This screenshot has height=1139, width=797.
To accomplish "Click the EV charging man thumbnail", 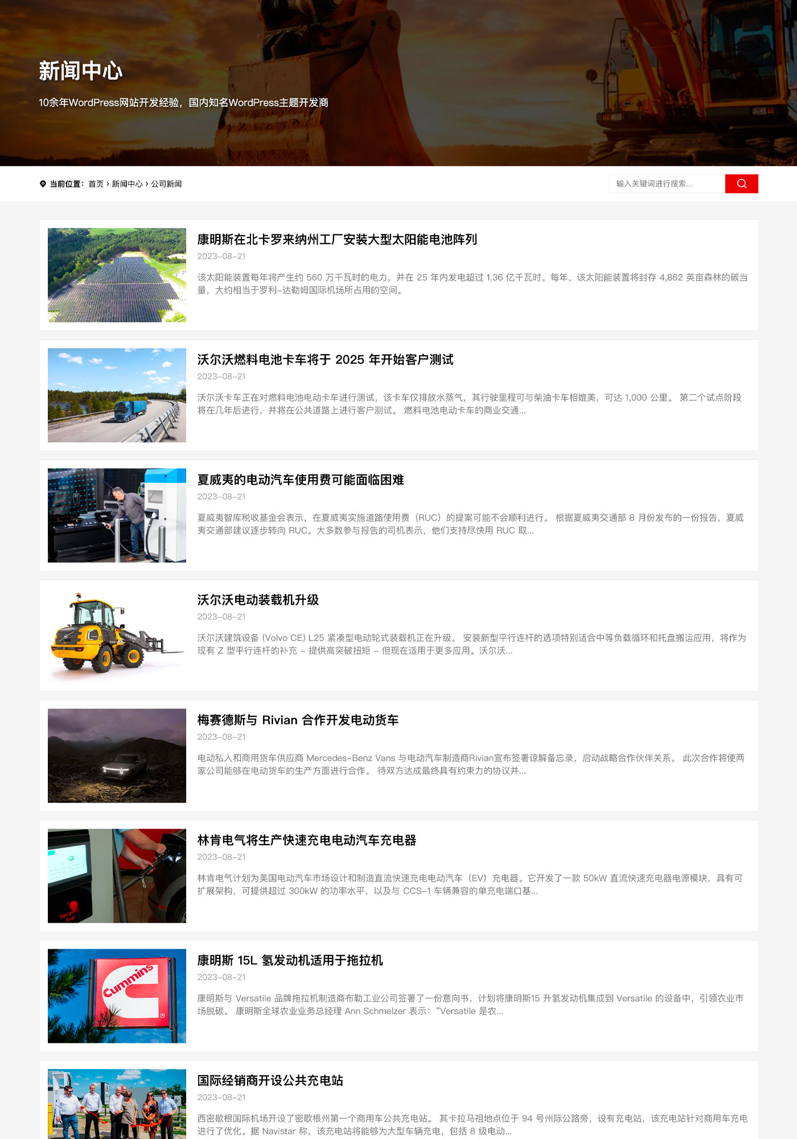I will pyautogui.click(x=117, y=515).
